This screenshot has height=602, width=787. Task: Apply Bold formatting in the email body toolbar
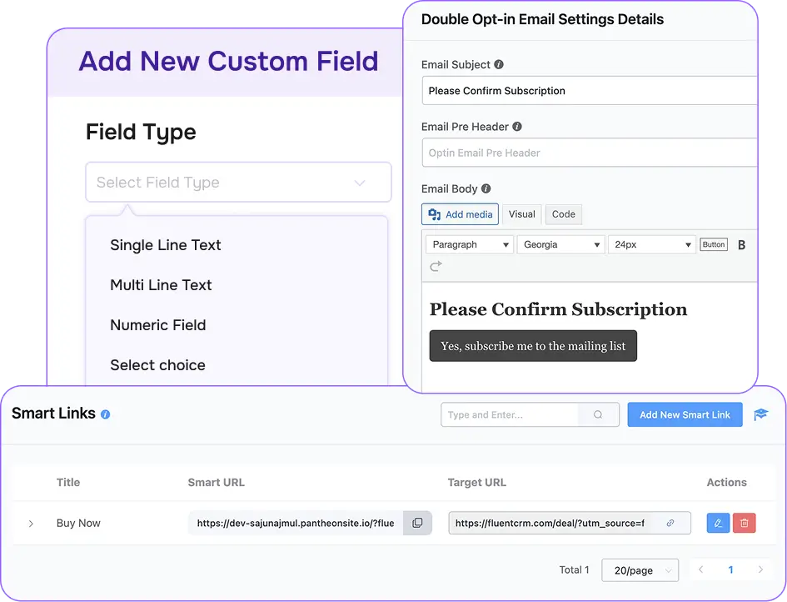click(741, 243)
